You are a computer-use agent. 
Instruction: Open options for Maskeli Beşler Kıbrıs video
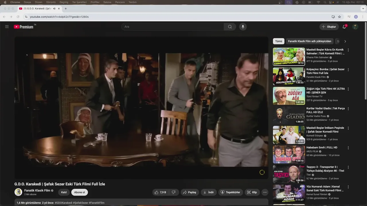point(348,50)
